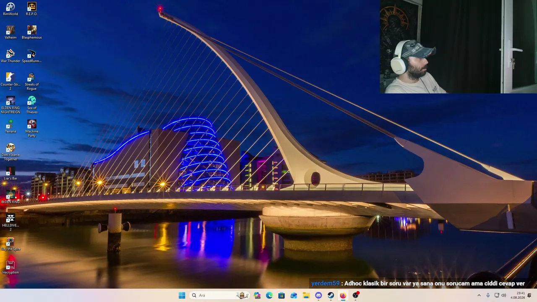Click the ELDEN RING desktop shortcut

click(x=10, y=197)
